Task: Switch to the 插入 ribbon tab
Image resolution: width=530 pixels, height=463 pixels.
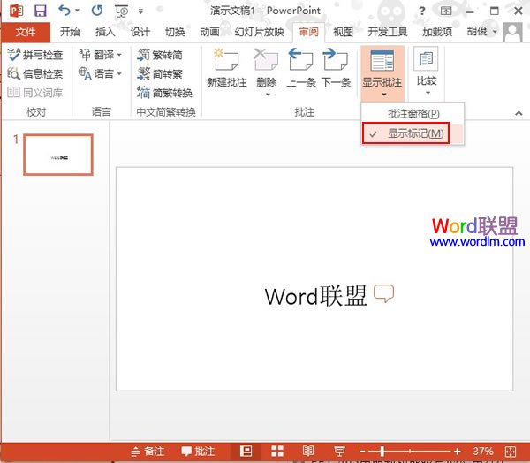Action: (105, 32)
